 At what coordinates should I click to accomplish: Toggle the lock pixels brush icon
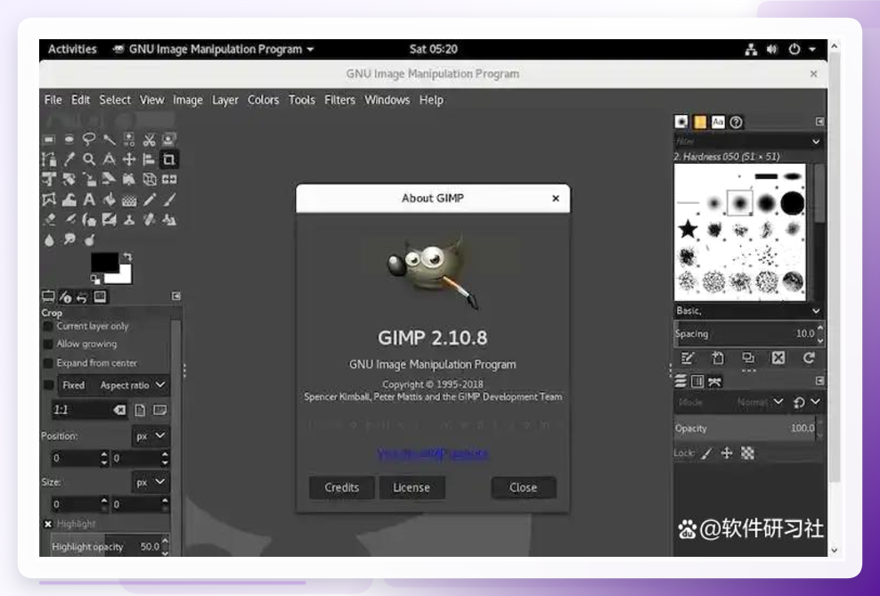[706, 453]
